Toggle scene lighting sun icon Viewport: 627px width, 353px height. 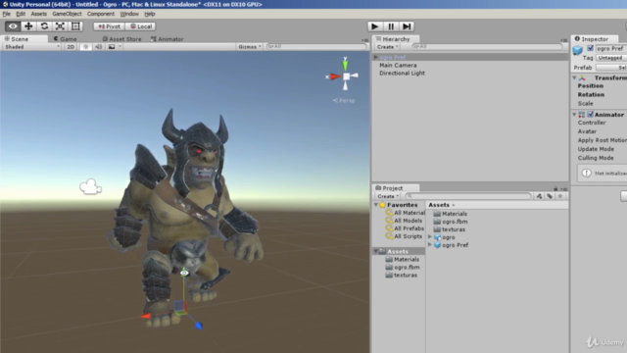[x=85, y=47]
